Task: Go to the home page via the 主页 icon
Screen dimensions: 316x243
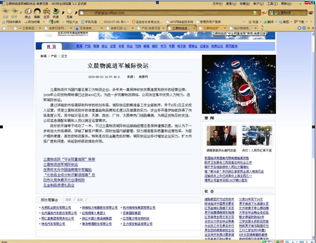Action: coord(46,11)
